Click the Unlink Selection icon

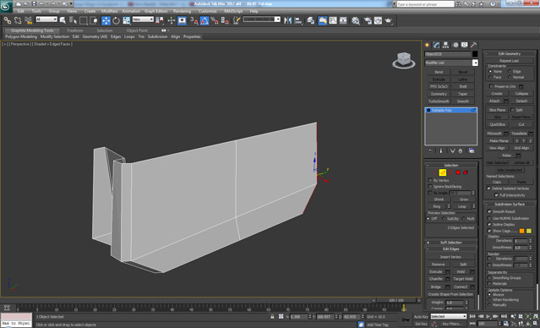click(x=18, y=20)
